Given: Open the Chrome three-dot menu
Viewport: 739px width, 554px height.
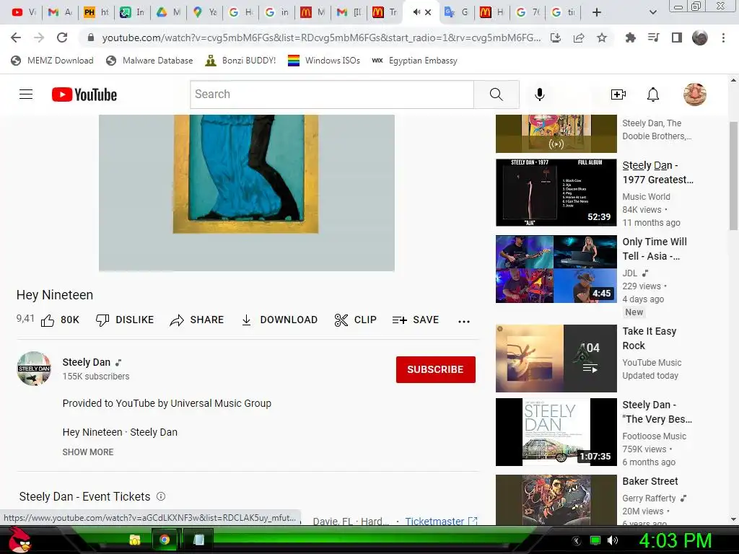Looking at the screenshot, I should tap(723, 38).
